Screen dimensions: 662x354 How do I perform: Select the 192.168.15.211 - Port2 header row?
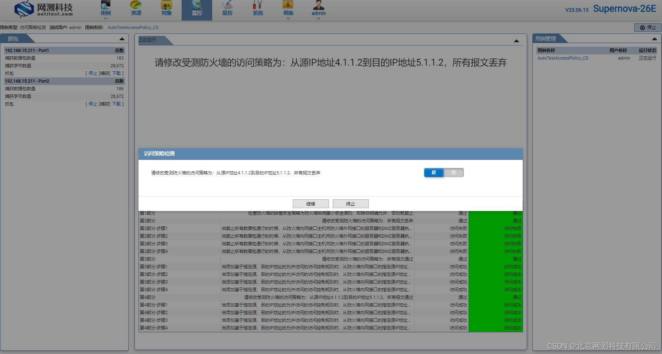(64, 81)
